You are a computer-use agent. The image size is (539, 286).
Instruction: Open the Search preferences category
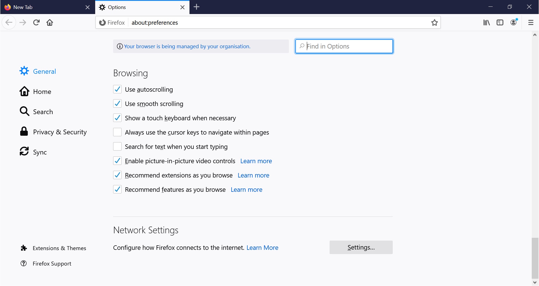(36, 112)
